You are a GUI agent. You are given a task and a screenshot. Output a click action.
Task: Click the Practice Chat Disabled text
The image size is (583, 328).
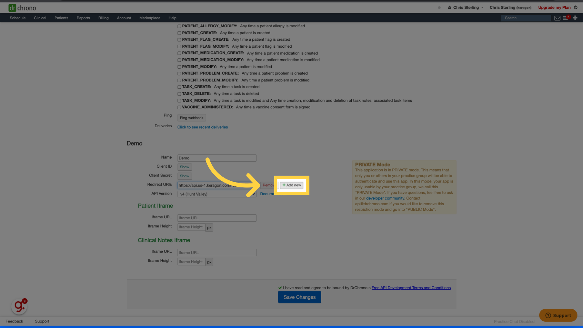[514, 322]
